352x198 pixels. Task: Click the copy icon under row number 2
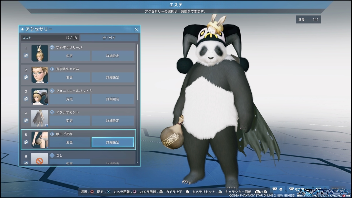(x=26, y=77)
